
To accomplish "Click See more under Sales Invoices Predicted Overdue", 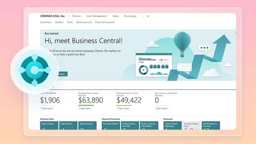I will click(161, 108).
